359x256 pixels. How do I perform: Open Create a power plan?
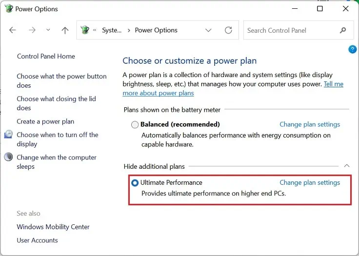point(45,121)
